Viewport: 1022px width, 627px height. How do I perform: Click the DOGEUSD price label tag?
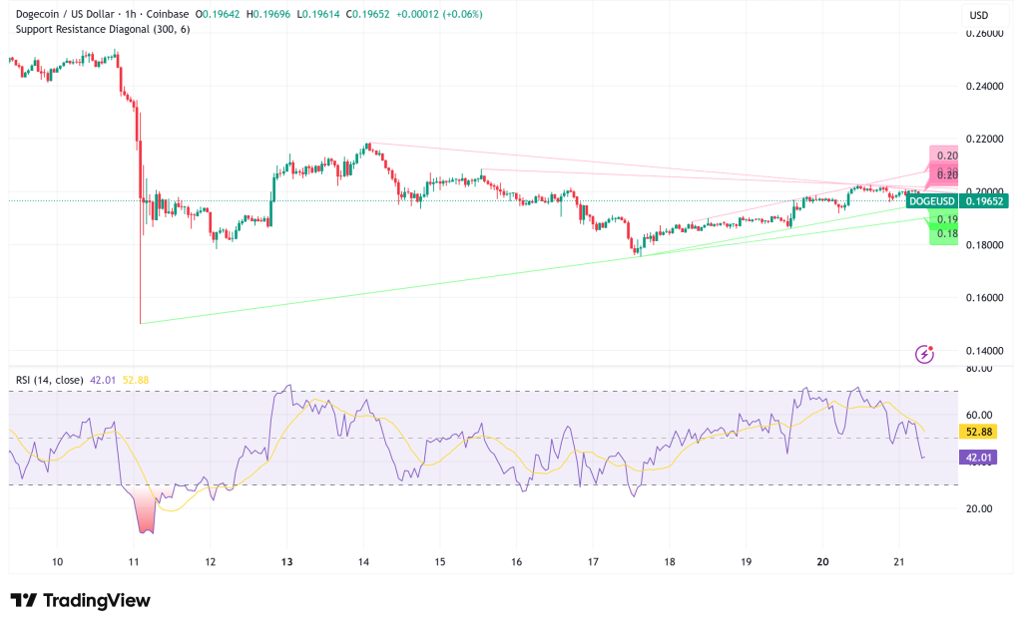932,201
